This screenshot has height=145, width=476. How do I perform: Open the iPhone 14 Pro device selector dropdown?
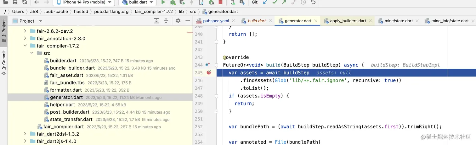point(83,2)
